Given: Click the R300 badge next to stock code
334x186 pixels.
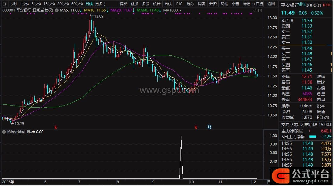Looking at the screenshot, I should pos(327,5).
